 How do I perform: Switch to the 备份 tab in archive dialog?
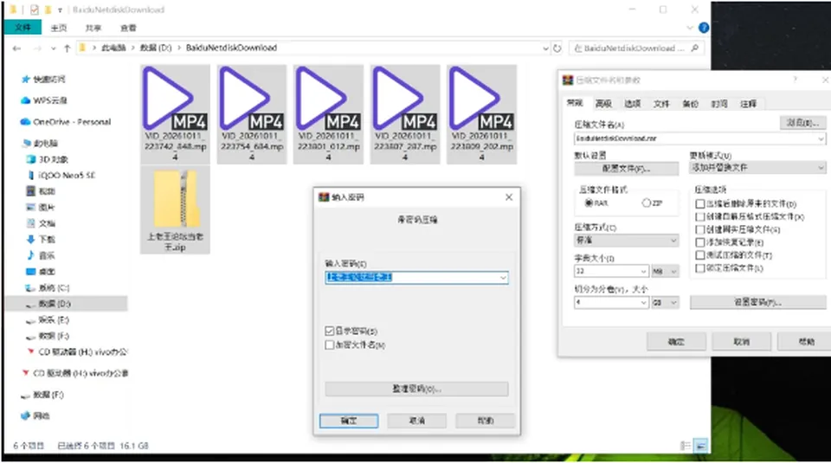[690, 104]
